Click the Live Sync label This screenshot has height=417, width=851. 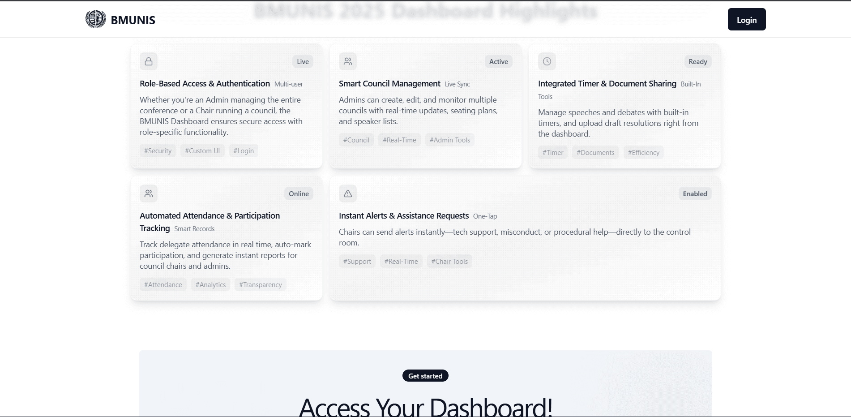458,84
